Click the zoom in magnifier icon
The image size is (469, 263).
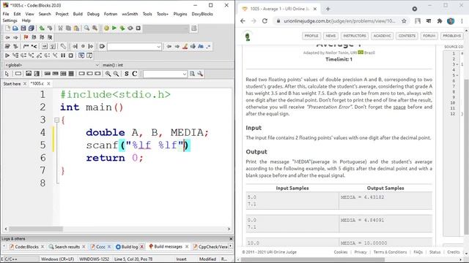tap(108, 74)
